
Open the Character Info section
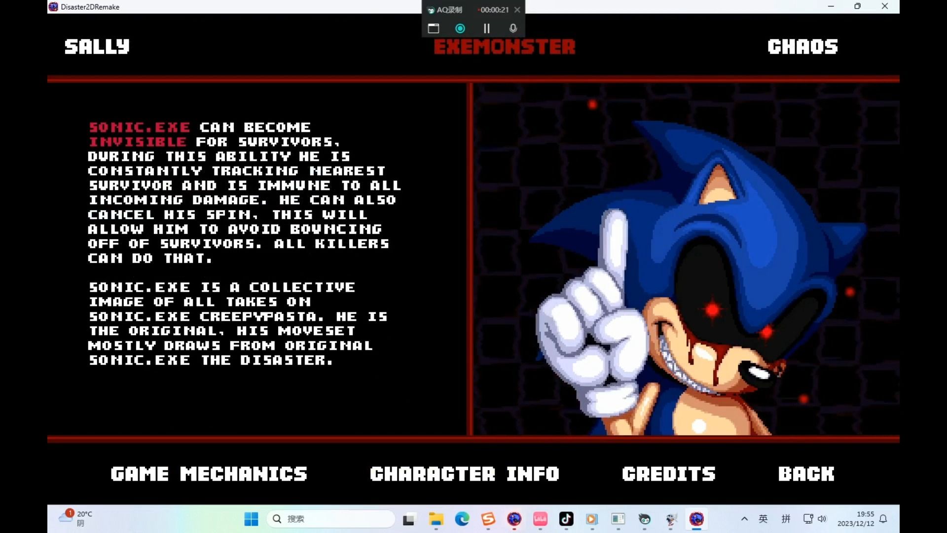click(465, 474)
